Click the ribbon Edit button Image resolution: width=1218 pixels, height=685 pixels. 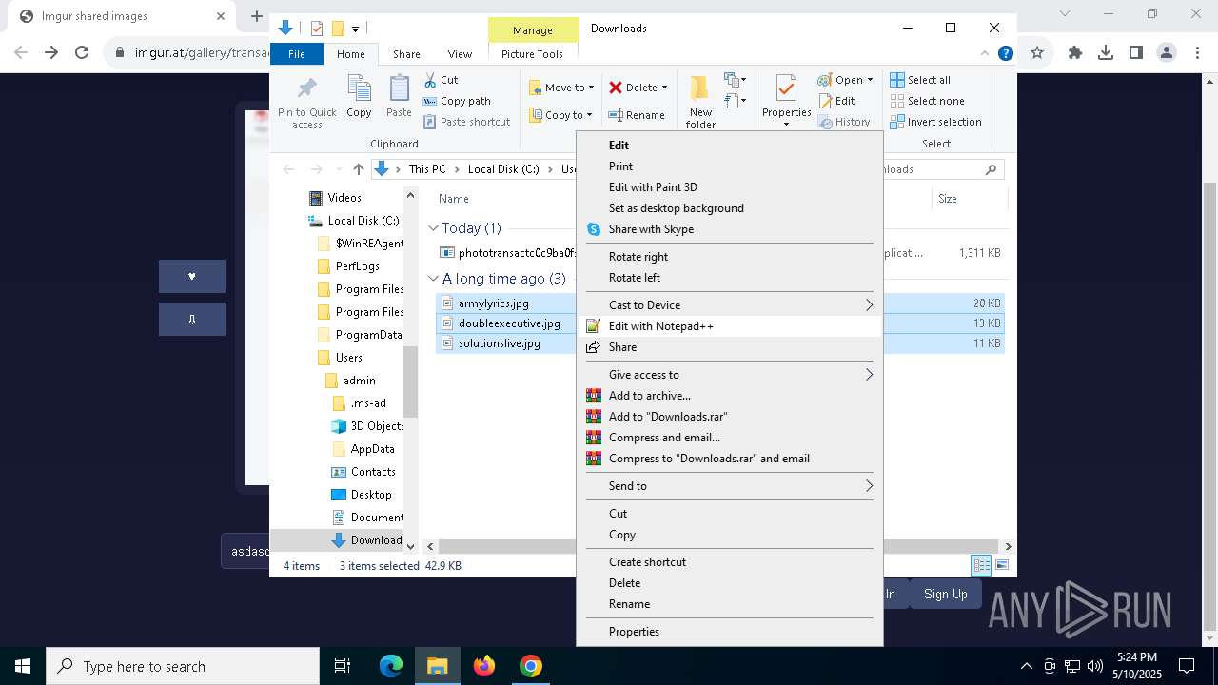coord(835,101)
